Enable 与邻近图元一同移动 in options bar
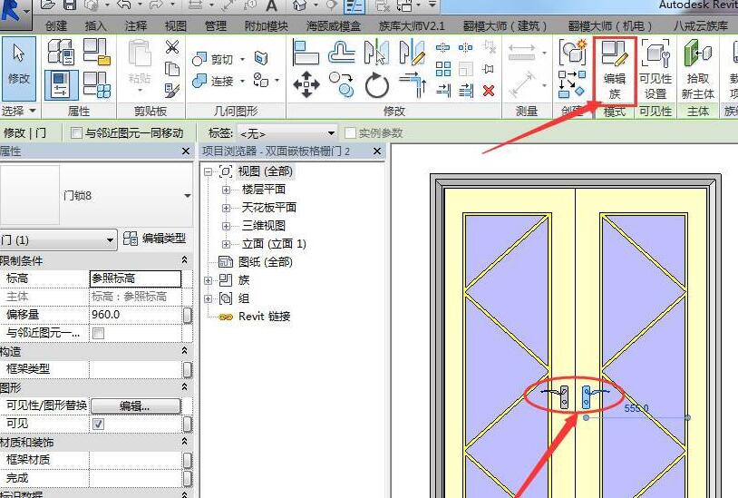Screen dimensions: 738x498 click(76, 133)
